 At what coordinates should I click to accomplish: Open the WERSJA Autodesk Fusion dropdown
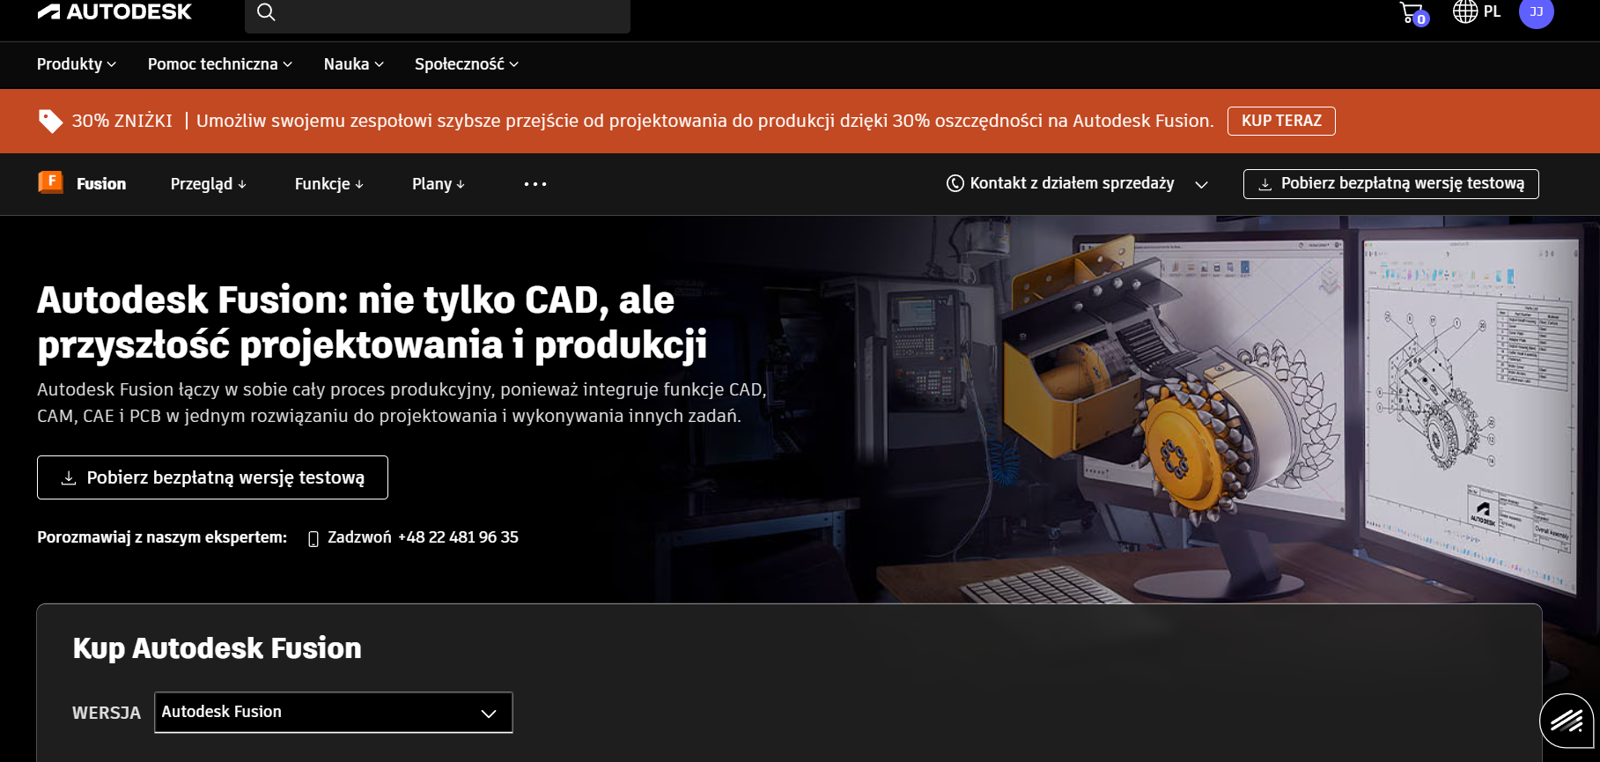pos(334,712)
